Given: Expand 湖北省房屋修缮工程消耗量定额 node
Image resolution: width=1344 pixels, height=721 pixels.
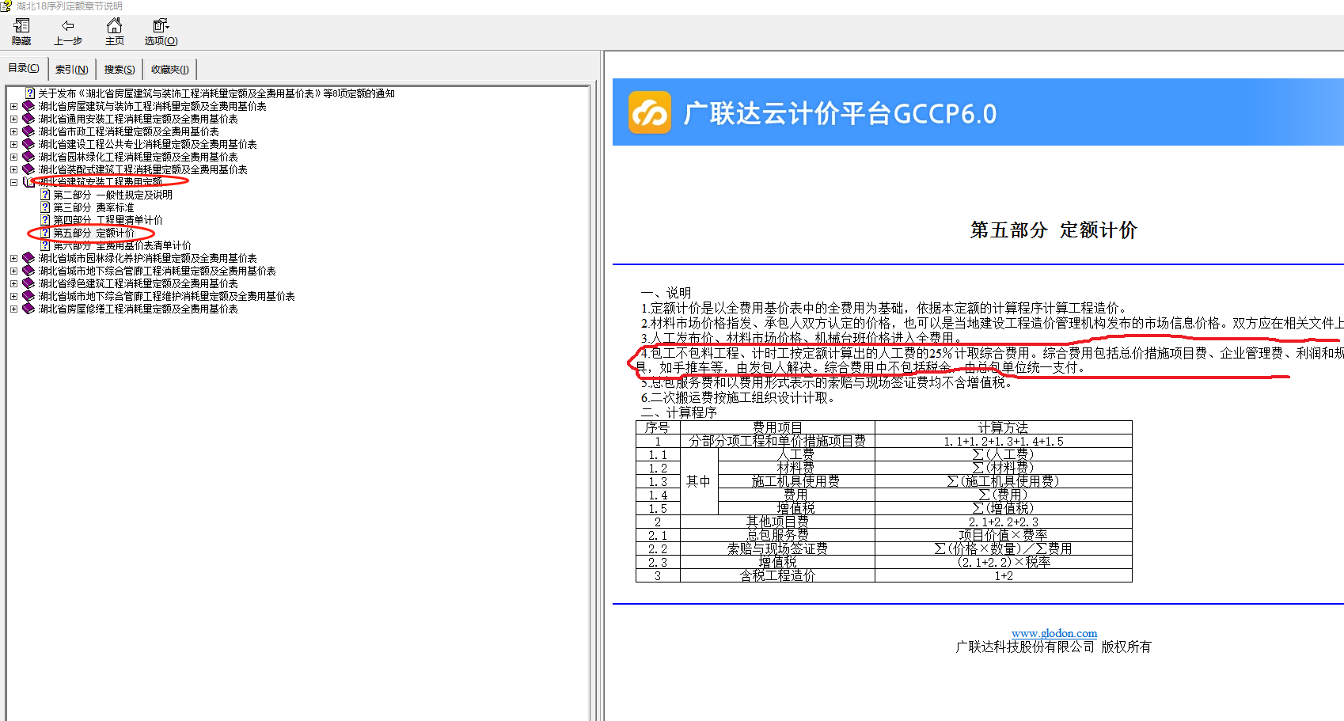Looking at the screenshot, I should pyautogui.click(x=13, y=309).
